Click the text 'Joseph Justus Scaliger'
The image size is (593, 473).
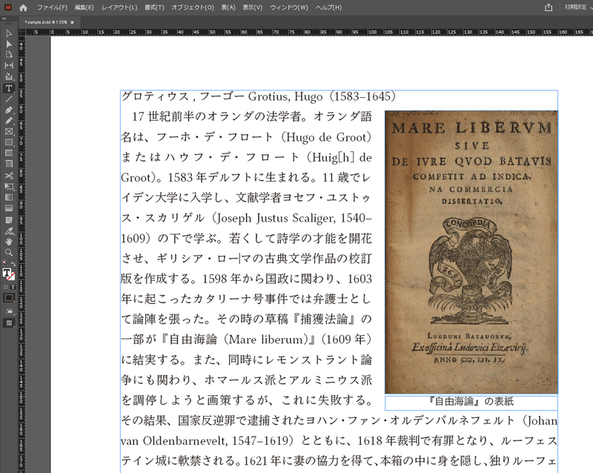[276, 219]
